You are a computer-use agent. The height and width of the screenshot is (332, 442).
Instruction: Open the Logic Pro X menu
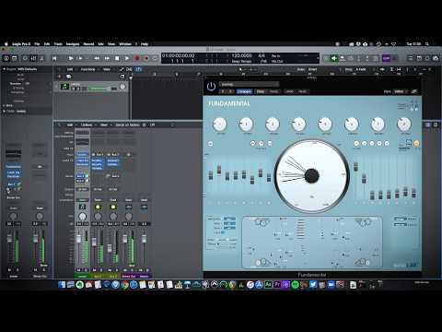tap(21, 44)
